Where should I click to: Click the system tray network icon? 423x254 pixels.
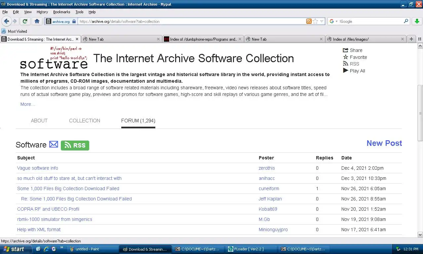[398, 249]
